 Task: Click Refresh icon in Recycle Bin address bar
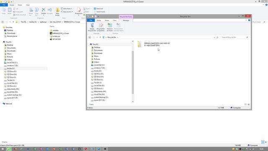pyautogui.click(x=217, y=37)
